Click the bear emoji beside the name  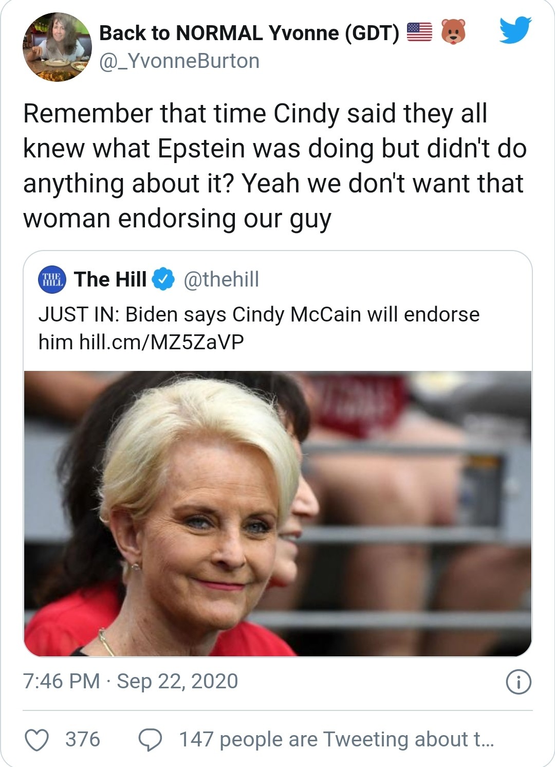pos(453,32)
